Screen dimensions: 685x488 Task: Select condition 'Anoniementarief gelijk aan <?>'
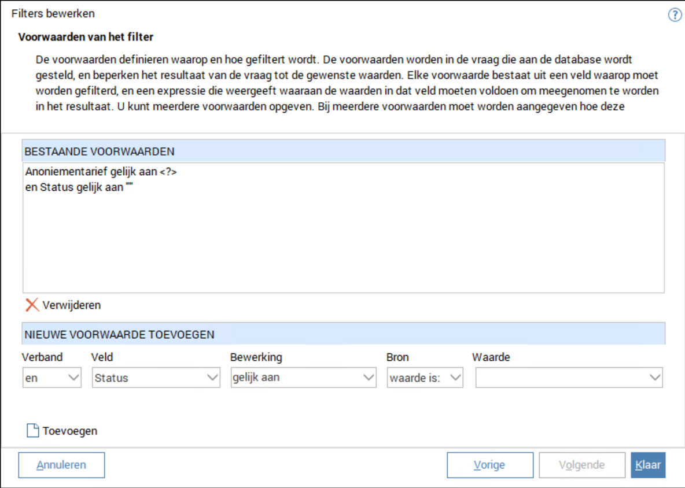101,172
